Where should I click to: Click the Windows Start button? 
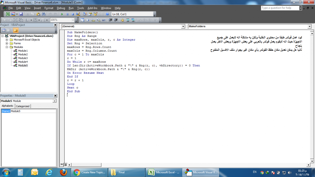tap(6, 172)
